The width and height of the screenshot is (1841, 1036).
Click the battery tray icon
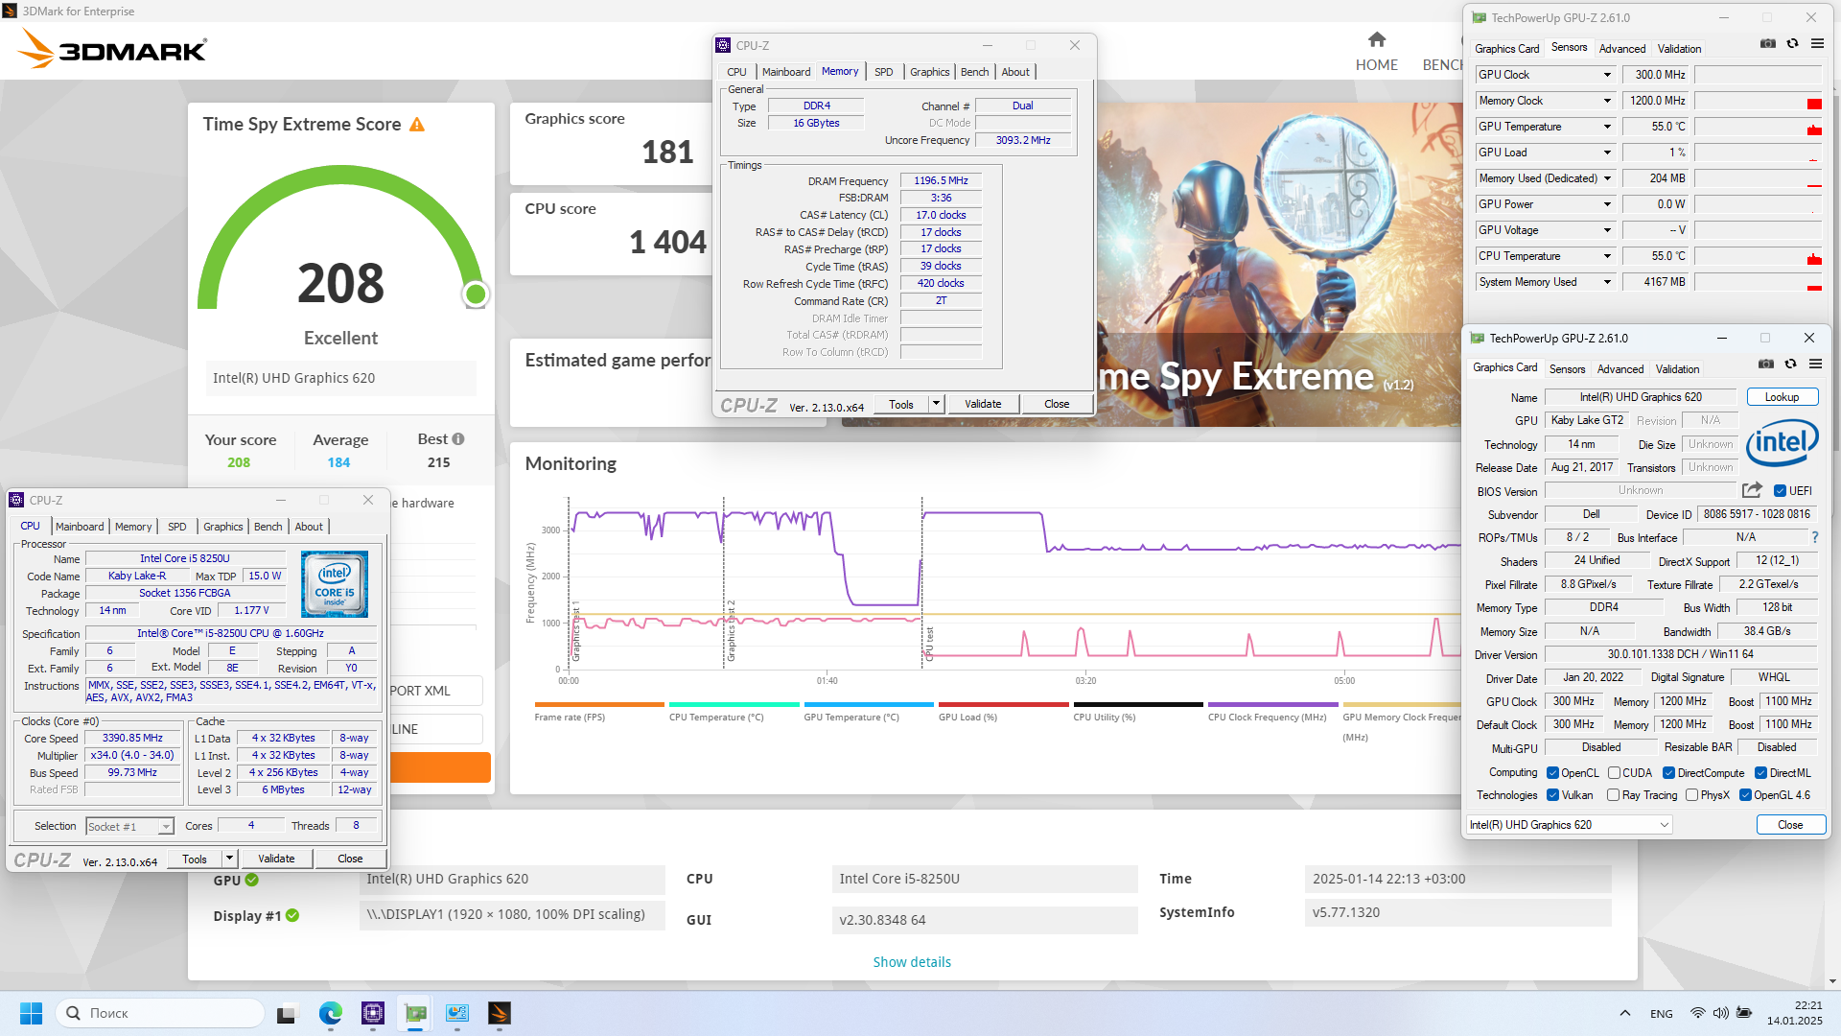click(x=1744, y=1013)
